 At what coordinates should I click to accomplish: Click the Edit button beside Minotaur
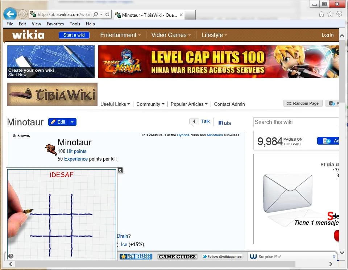[58, 122]
